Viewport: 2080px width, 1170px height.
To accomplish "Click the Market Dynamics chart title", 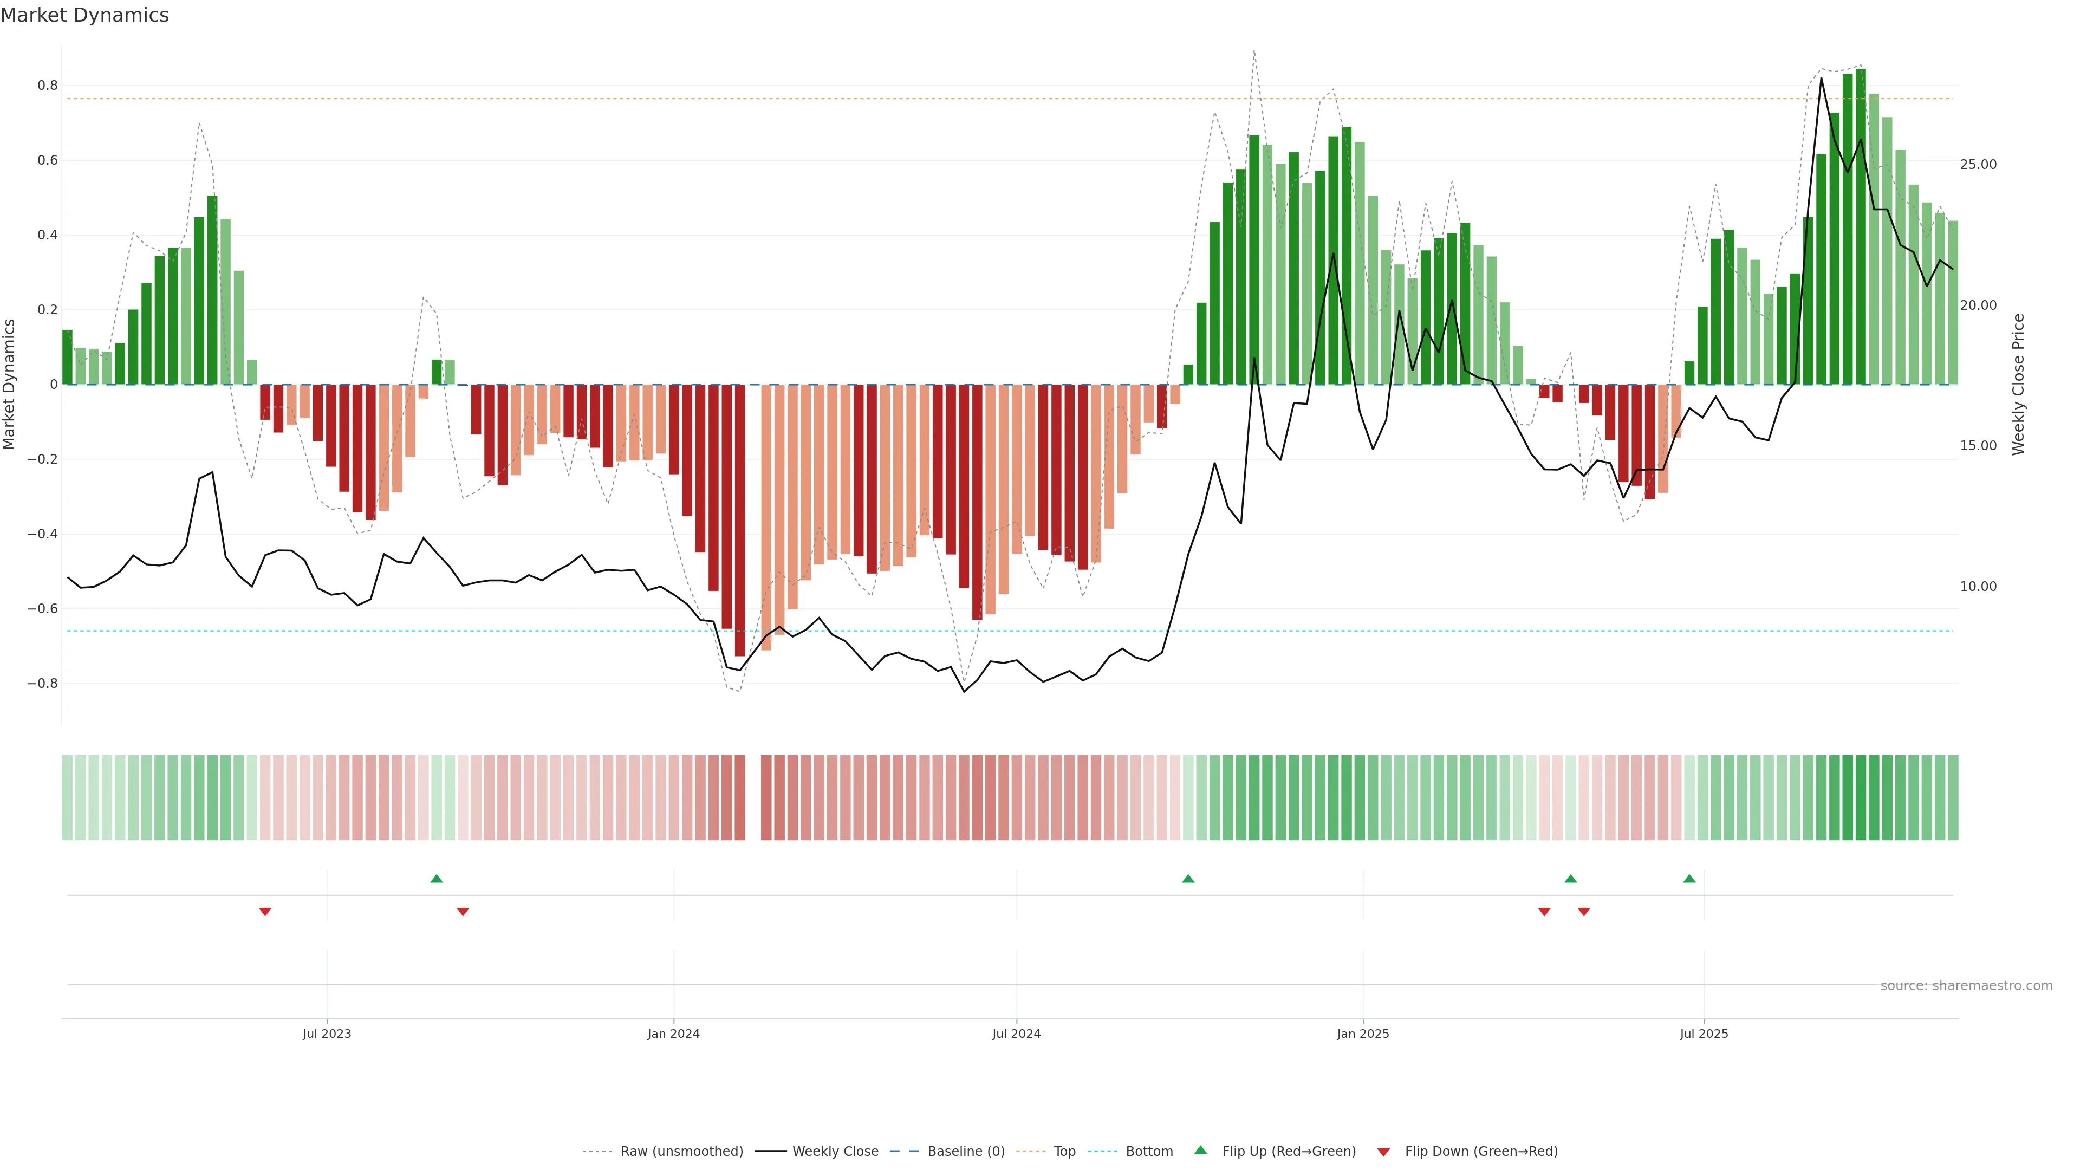I will click(85, 15).
